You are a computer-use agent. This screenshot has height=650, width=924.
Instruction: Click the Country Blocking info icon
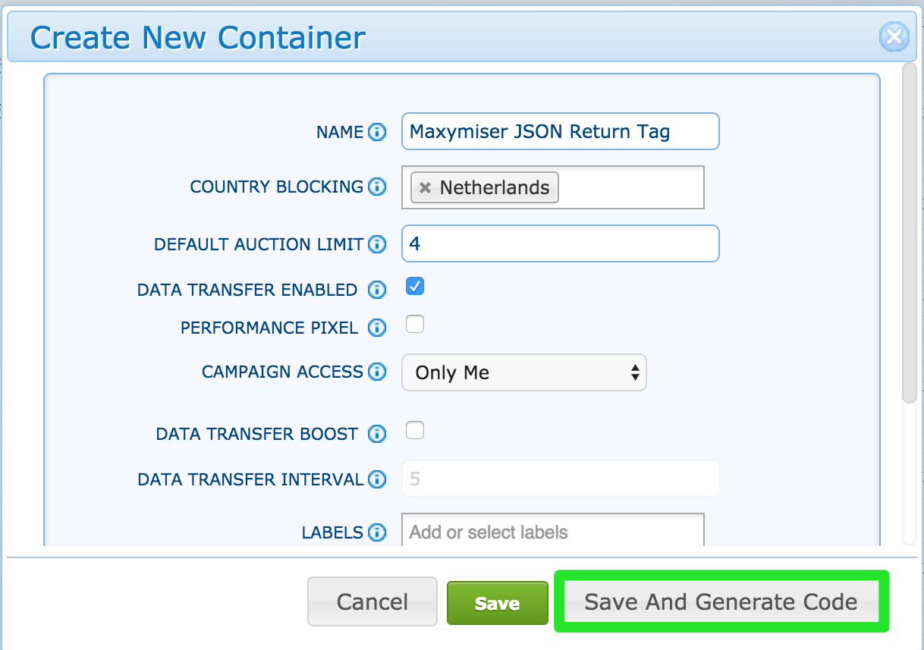click(377, 187)
